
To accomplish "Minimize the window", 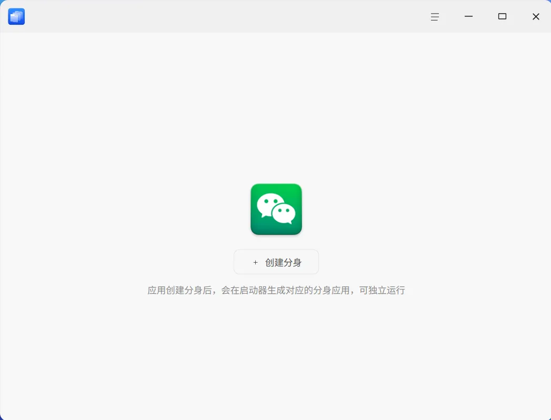I will tap(468, 16).
